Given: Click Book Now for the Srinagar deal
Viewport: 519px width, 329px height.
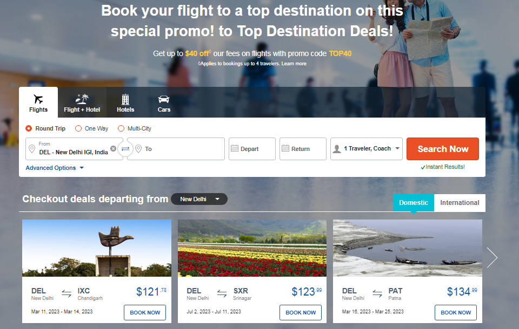Looking at the screenshot, I should (301, 312).
